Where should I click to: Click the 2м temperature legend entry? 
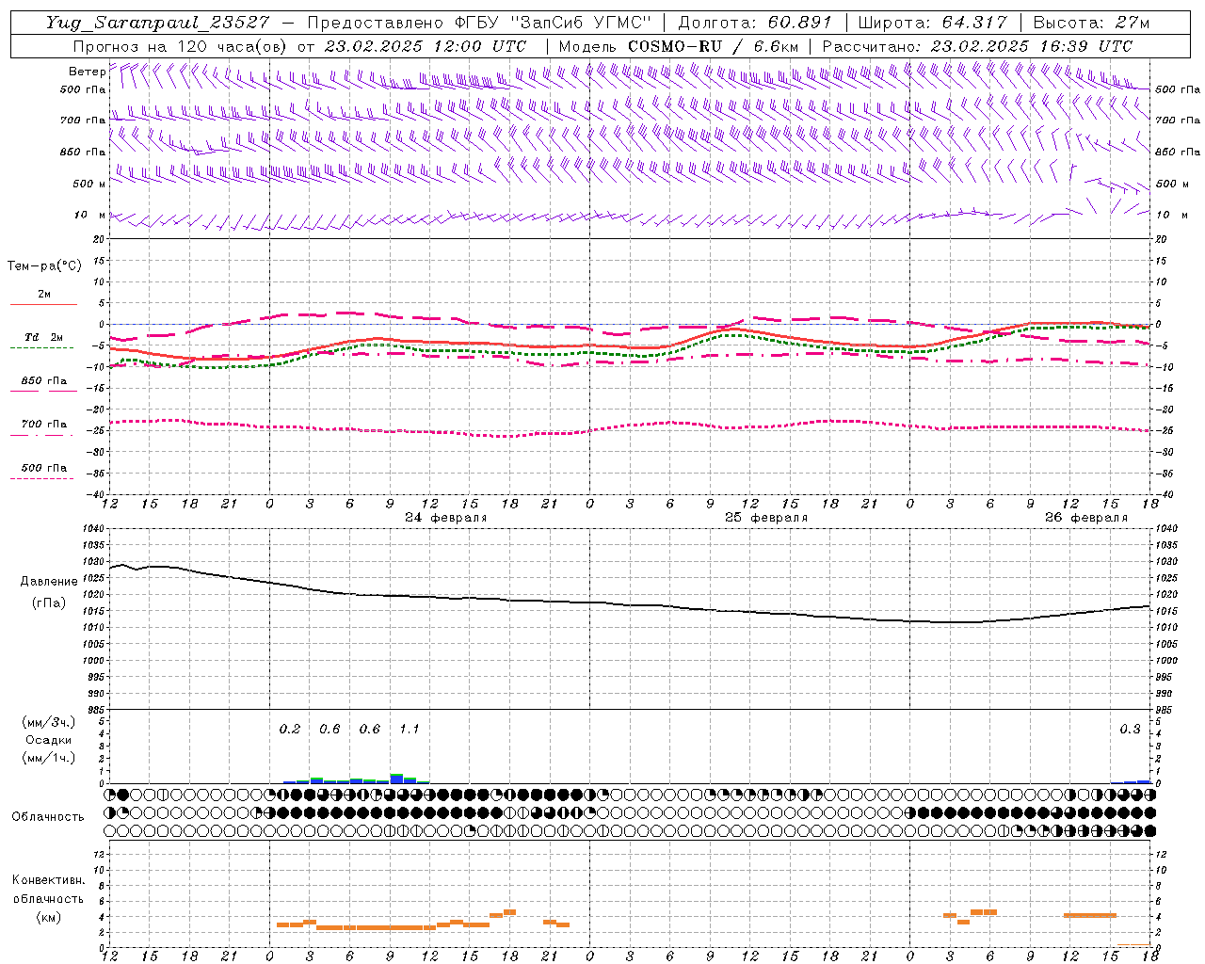(44, 295)
